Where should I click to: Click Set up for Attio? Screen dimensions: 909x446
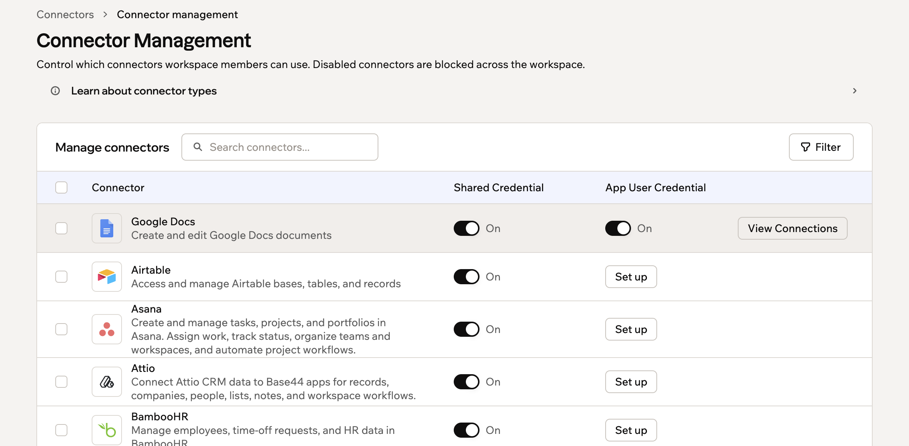(x=631, y=382)
